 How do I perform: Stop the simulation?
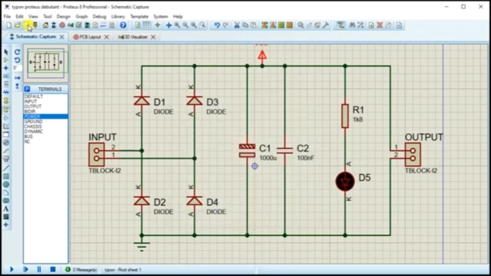click(x=53, y=269)
